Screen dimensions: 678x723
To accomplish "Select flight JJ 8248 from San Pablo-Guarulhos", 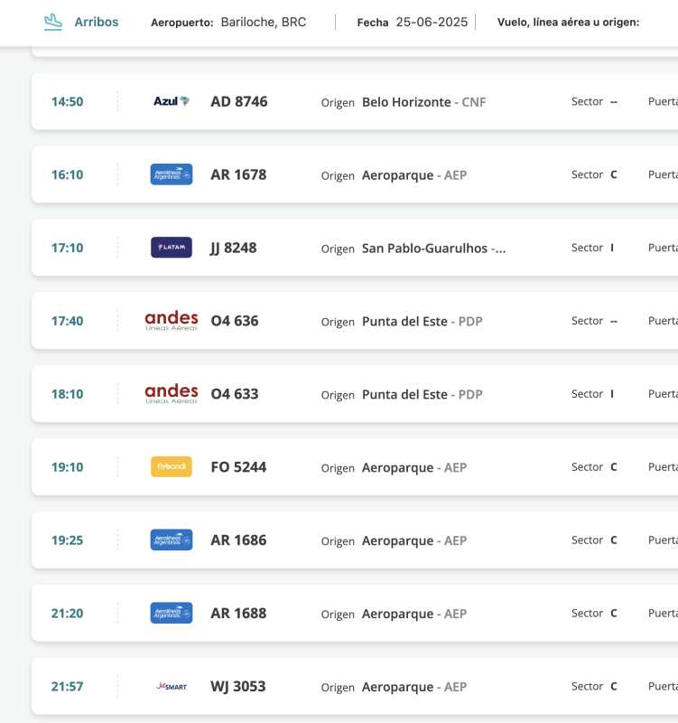I will (x=233, y=248).
